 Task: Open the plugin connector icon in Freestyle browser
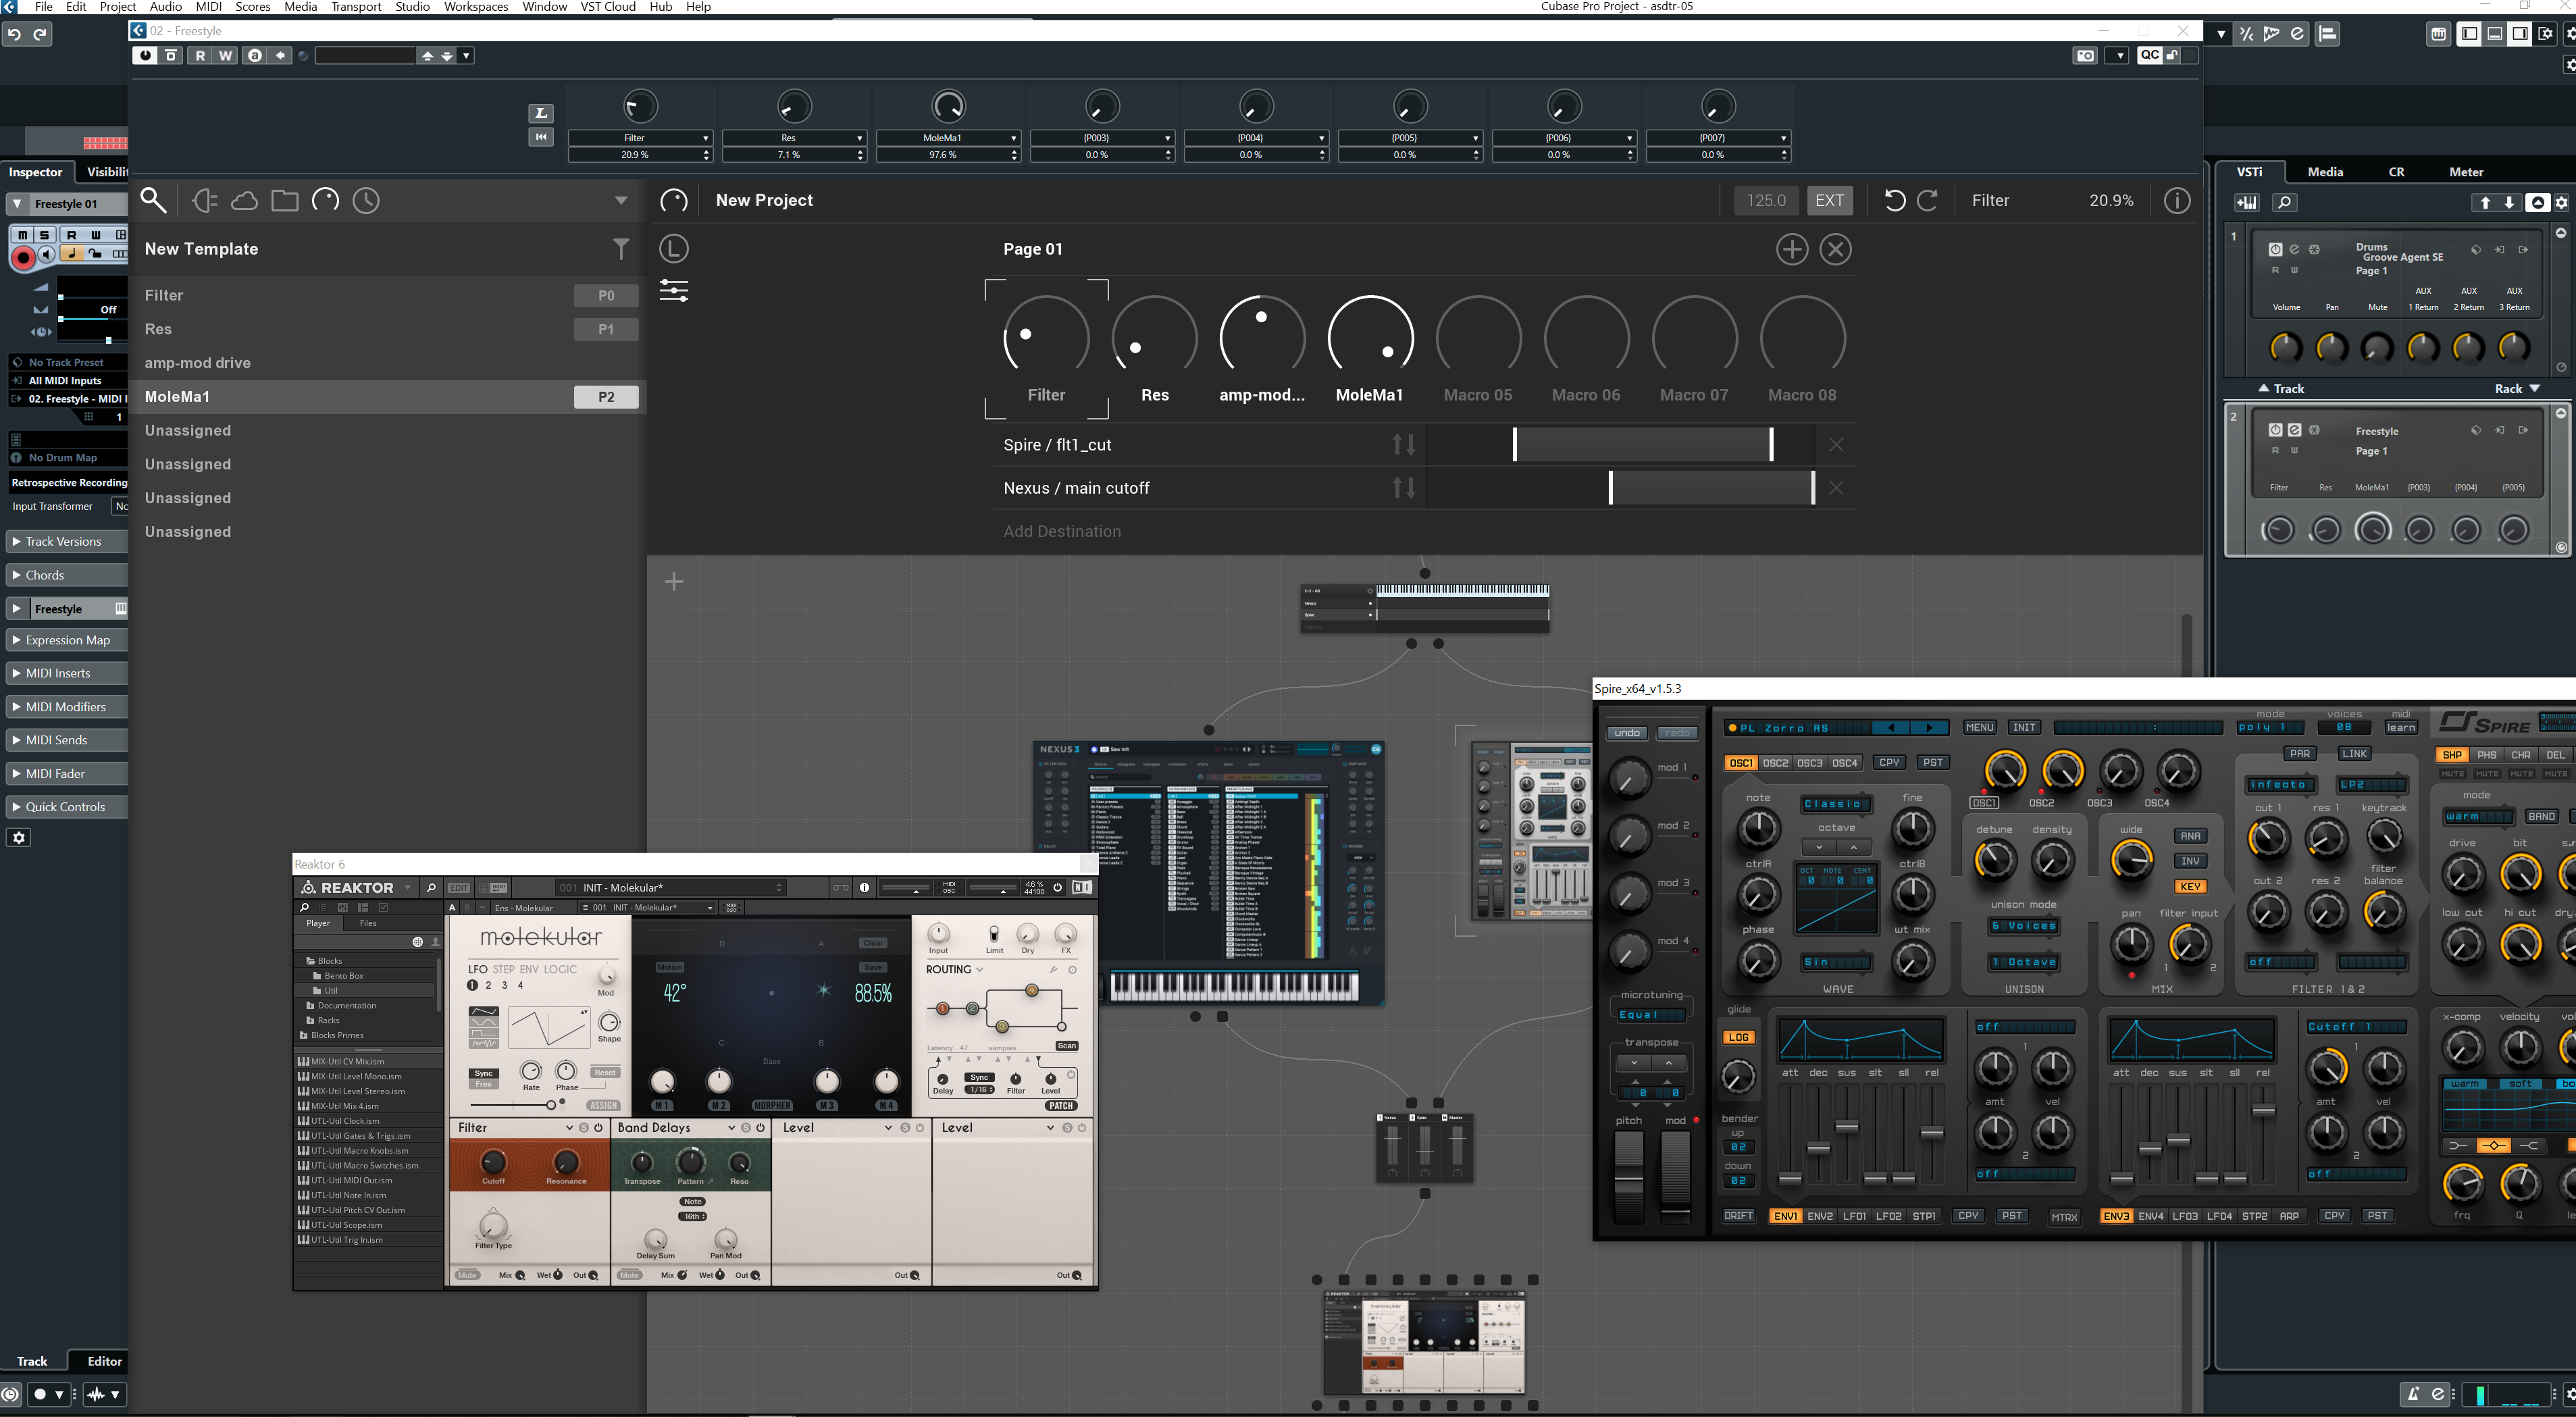[204, 200]
